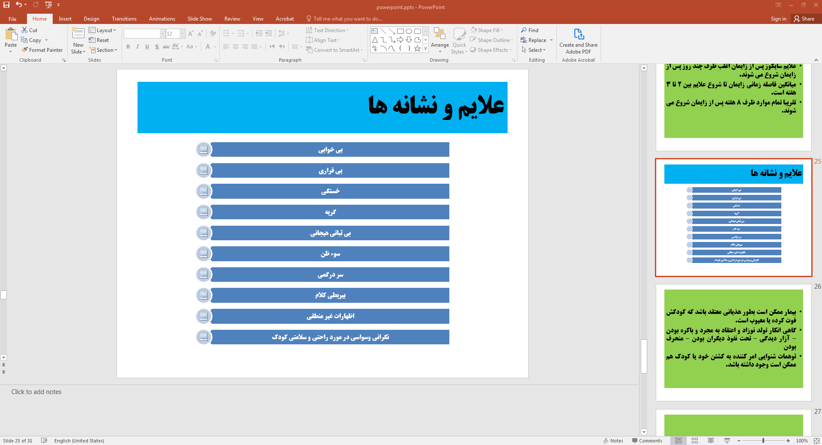Screen dimensions: 822x445
Task: Switch to the Transitions tab
Action: [x=124, y=19]
